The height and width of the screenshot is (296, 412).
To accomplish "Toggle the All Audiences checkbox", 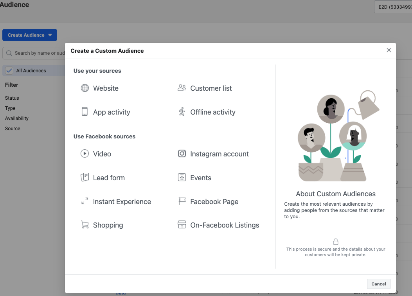I will pos(9,71).
